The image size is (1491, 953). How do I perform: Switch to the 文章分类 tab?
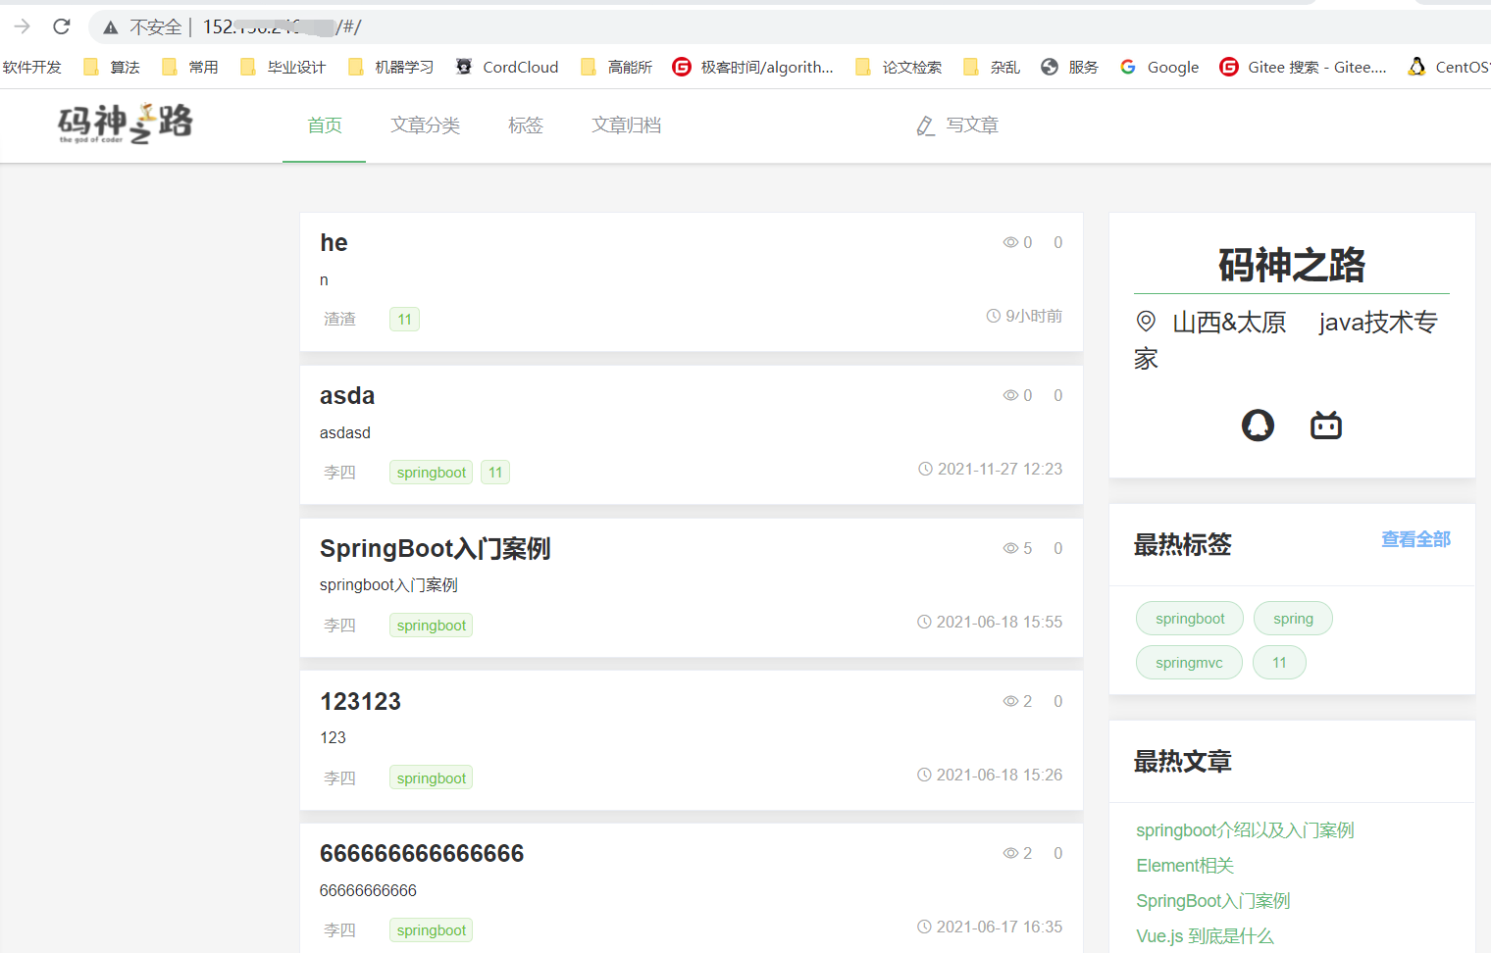[x=425, y=125]
